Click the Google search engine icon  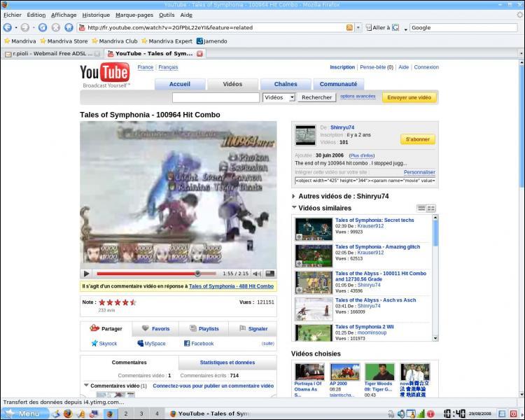pos(395,27)
